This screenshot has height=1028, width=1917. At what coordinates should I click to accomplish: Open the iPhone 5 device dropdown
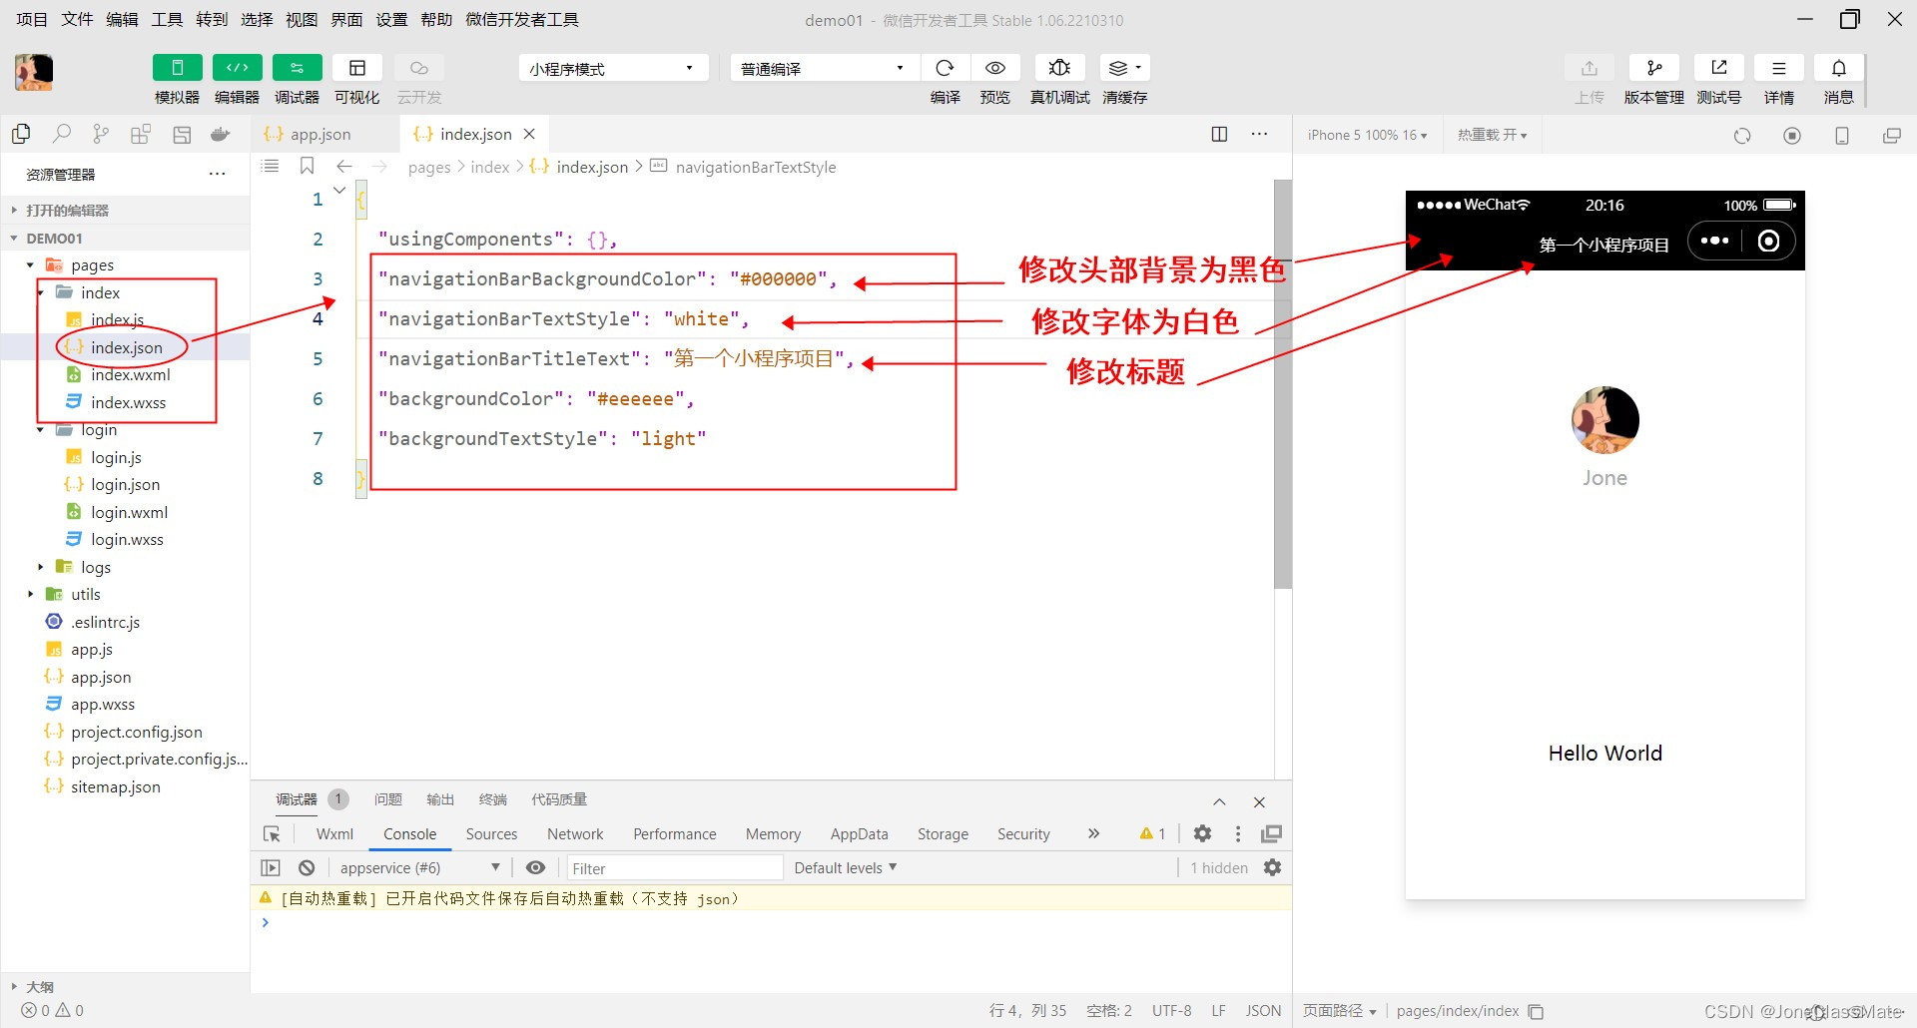coord(1368,135)
